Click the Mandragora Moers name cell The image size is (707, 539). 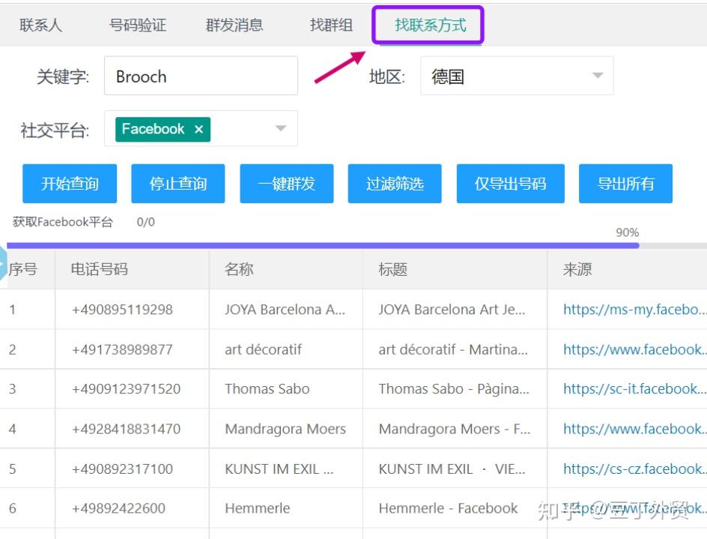[285, 428]
